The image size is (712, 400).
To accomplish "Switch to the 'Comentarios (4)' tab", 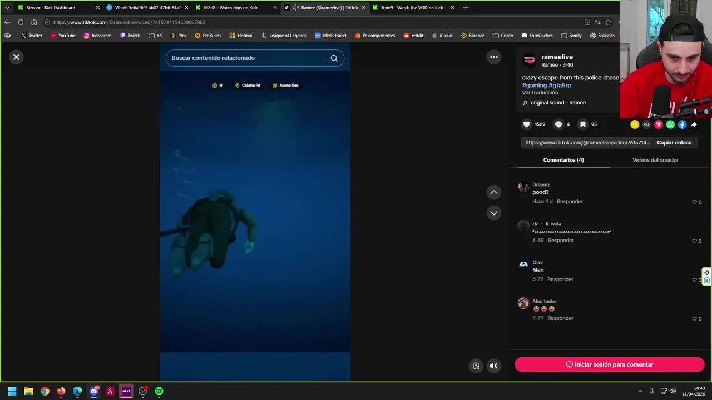I will point(563,160).
